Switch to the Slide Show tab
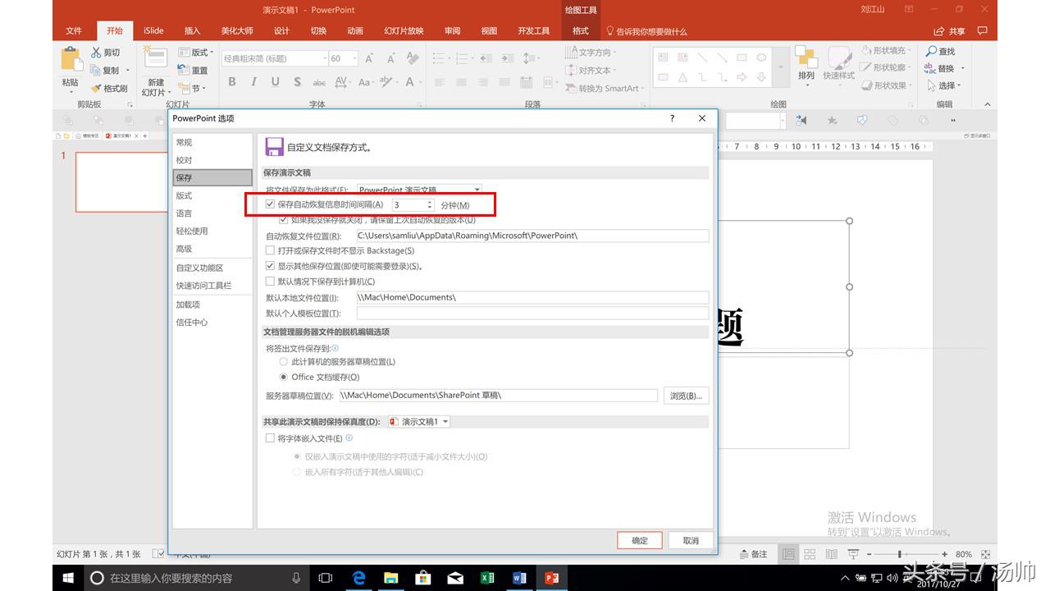The width and height of the screenshot is (1050, 591). [x=404, y=31]
